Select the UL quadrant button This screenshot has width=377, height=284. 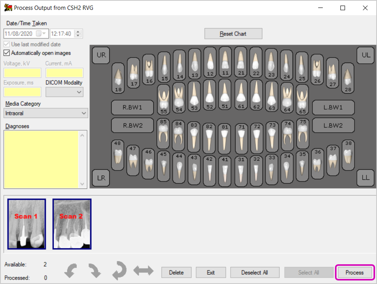366,55
